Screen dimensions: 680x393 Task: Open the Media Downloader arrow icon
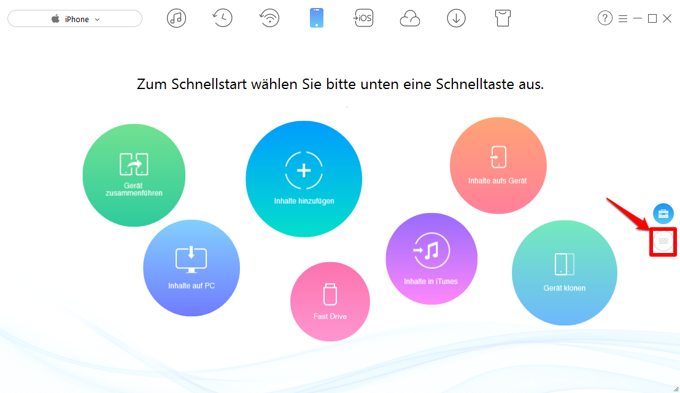[456, 18]
